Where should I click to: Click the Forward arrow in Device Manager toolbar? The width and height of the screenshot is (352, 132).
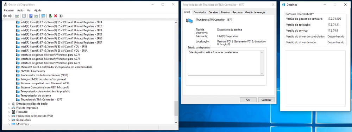(10, 16)
